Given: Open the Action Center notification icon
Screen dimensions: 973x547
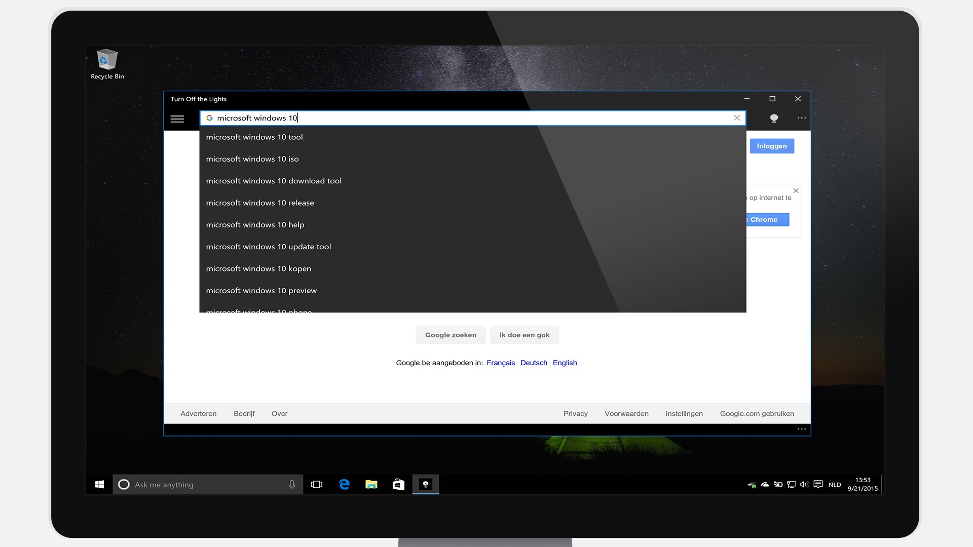Looking at the screenshot, I should point(818,485).
